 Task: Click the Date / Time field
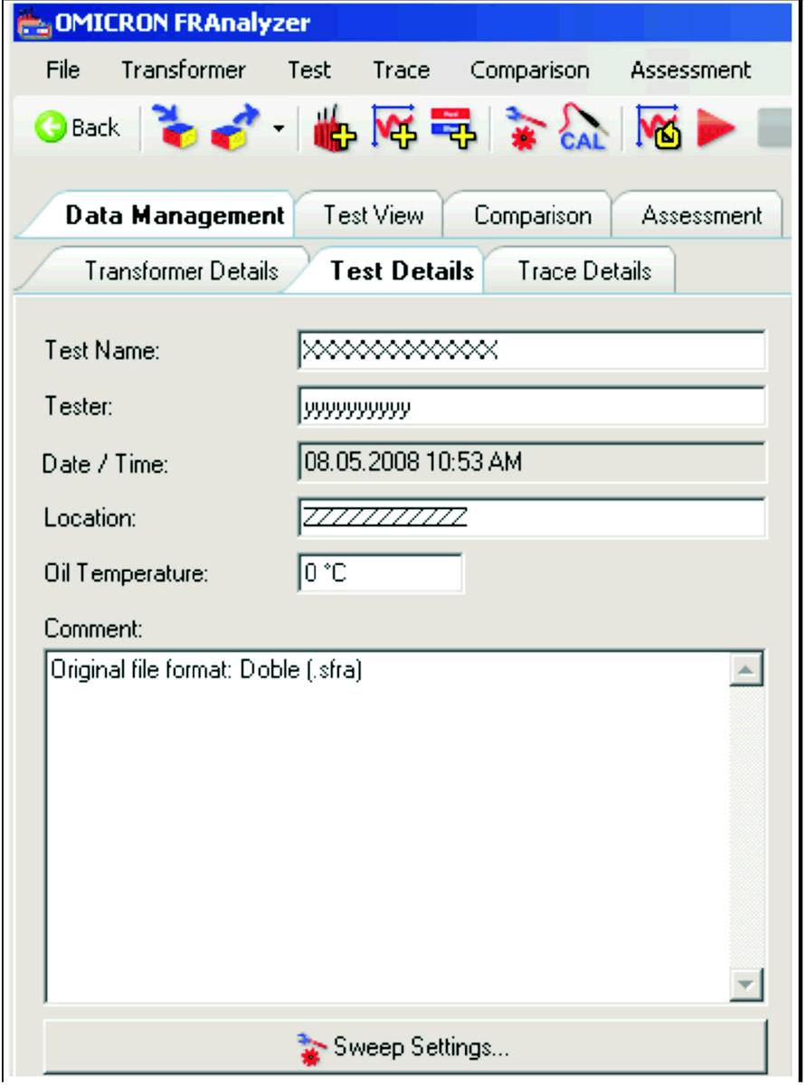click(532, 463)
